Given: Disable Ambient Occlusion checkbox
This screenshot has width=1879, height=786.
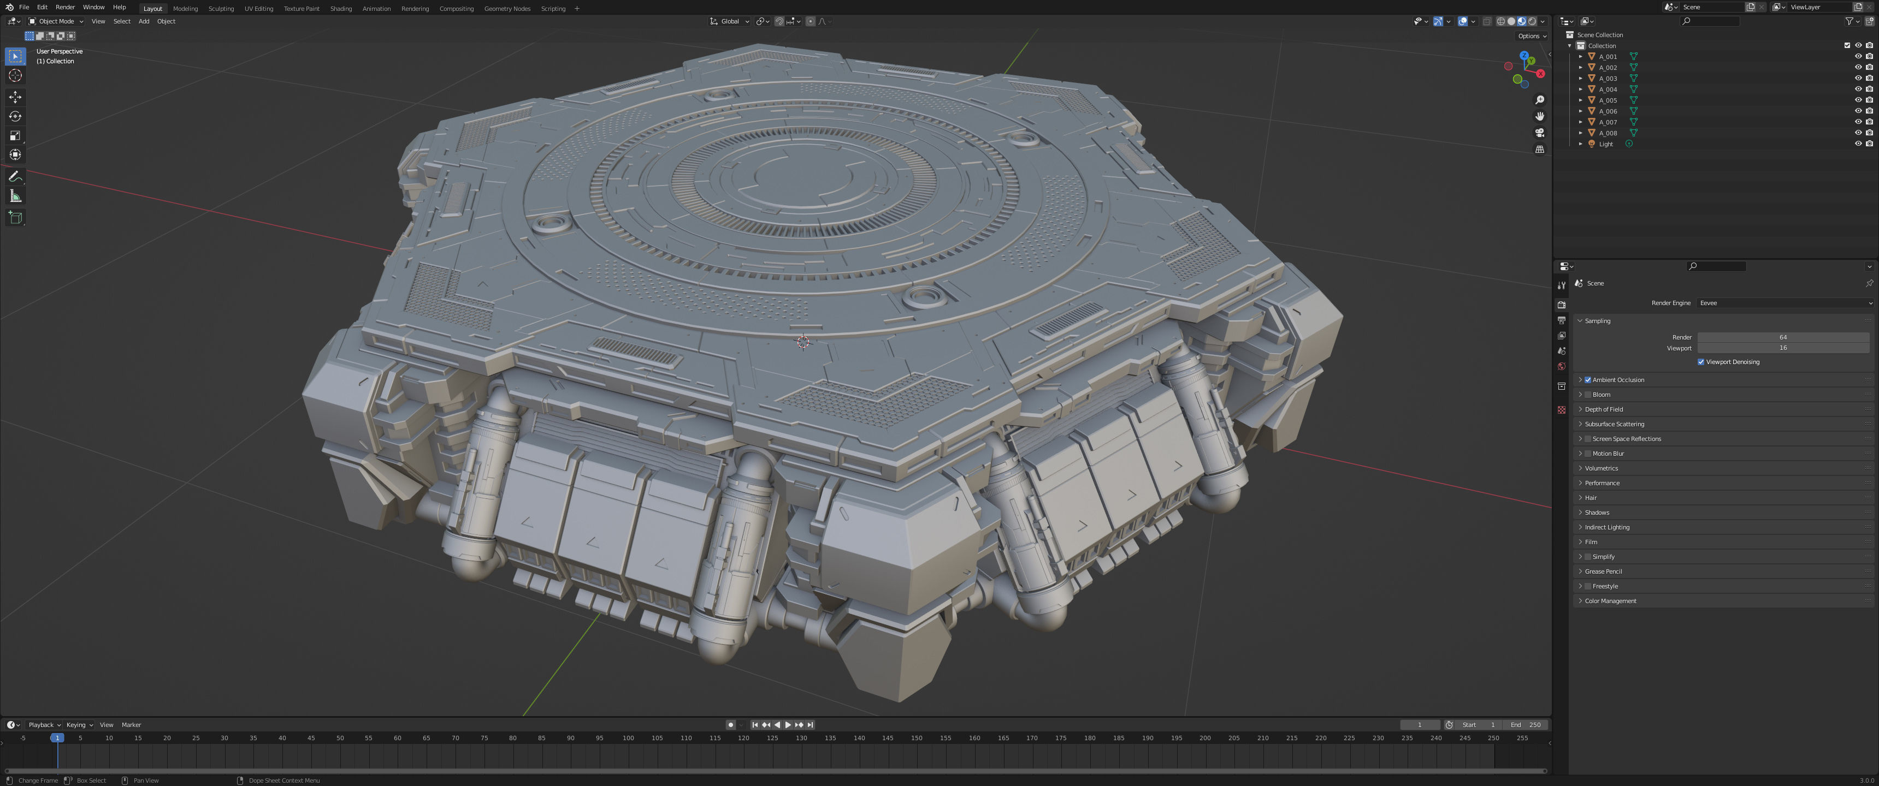Looking at the screenshot, I should (1588, 380).
